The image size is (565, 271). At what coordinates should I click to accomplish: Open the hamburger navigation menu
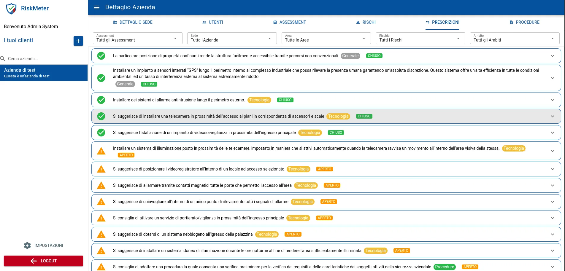pyautogui.click(x=96, y=7)
